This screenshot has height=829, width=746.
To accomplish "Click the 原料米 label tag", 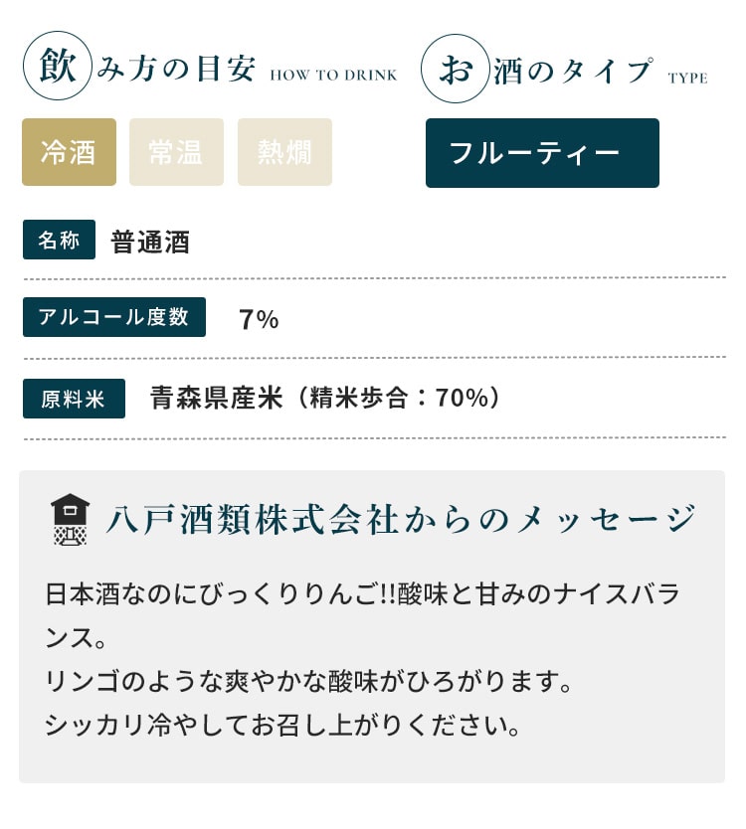I will point(74,399).
